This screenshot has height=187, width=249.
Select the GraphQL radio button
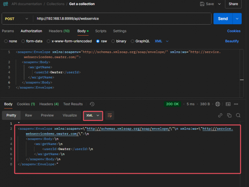pos(132,41)
